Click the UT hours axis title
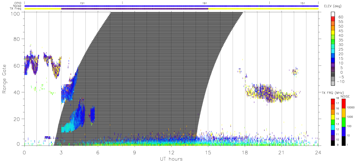This screenshot has height=165, width=358. tap(171, 159)
